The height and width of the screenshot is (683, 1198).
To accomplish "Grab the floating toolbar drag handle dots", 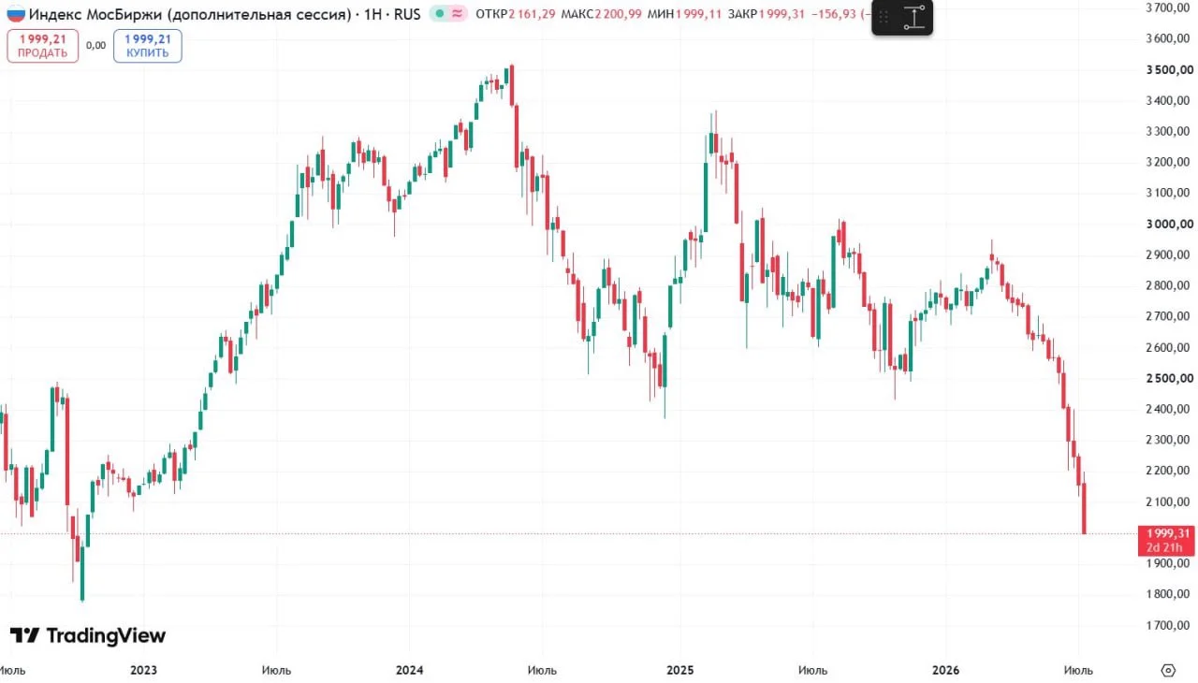I will pyautogui.click(x=884, y=17).
